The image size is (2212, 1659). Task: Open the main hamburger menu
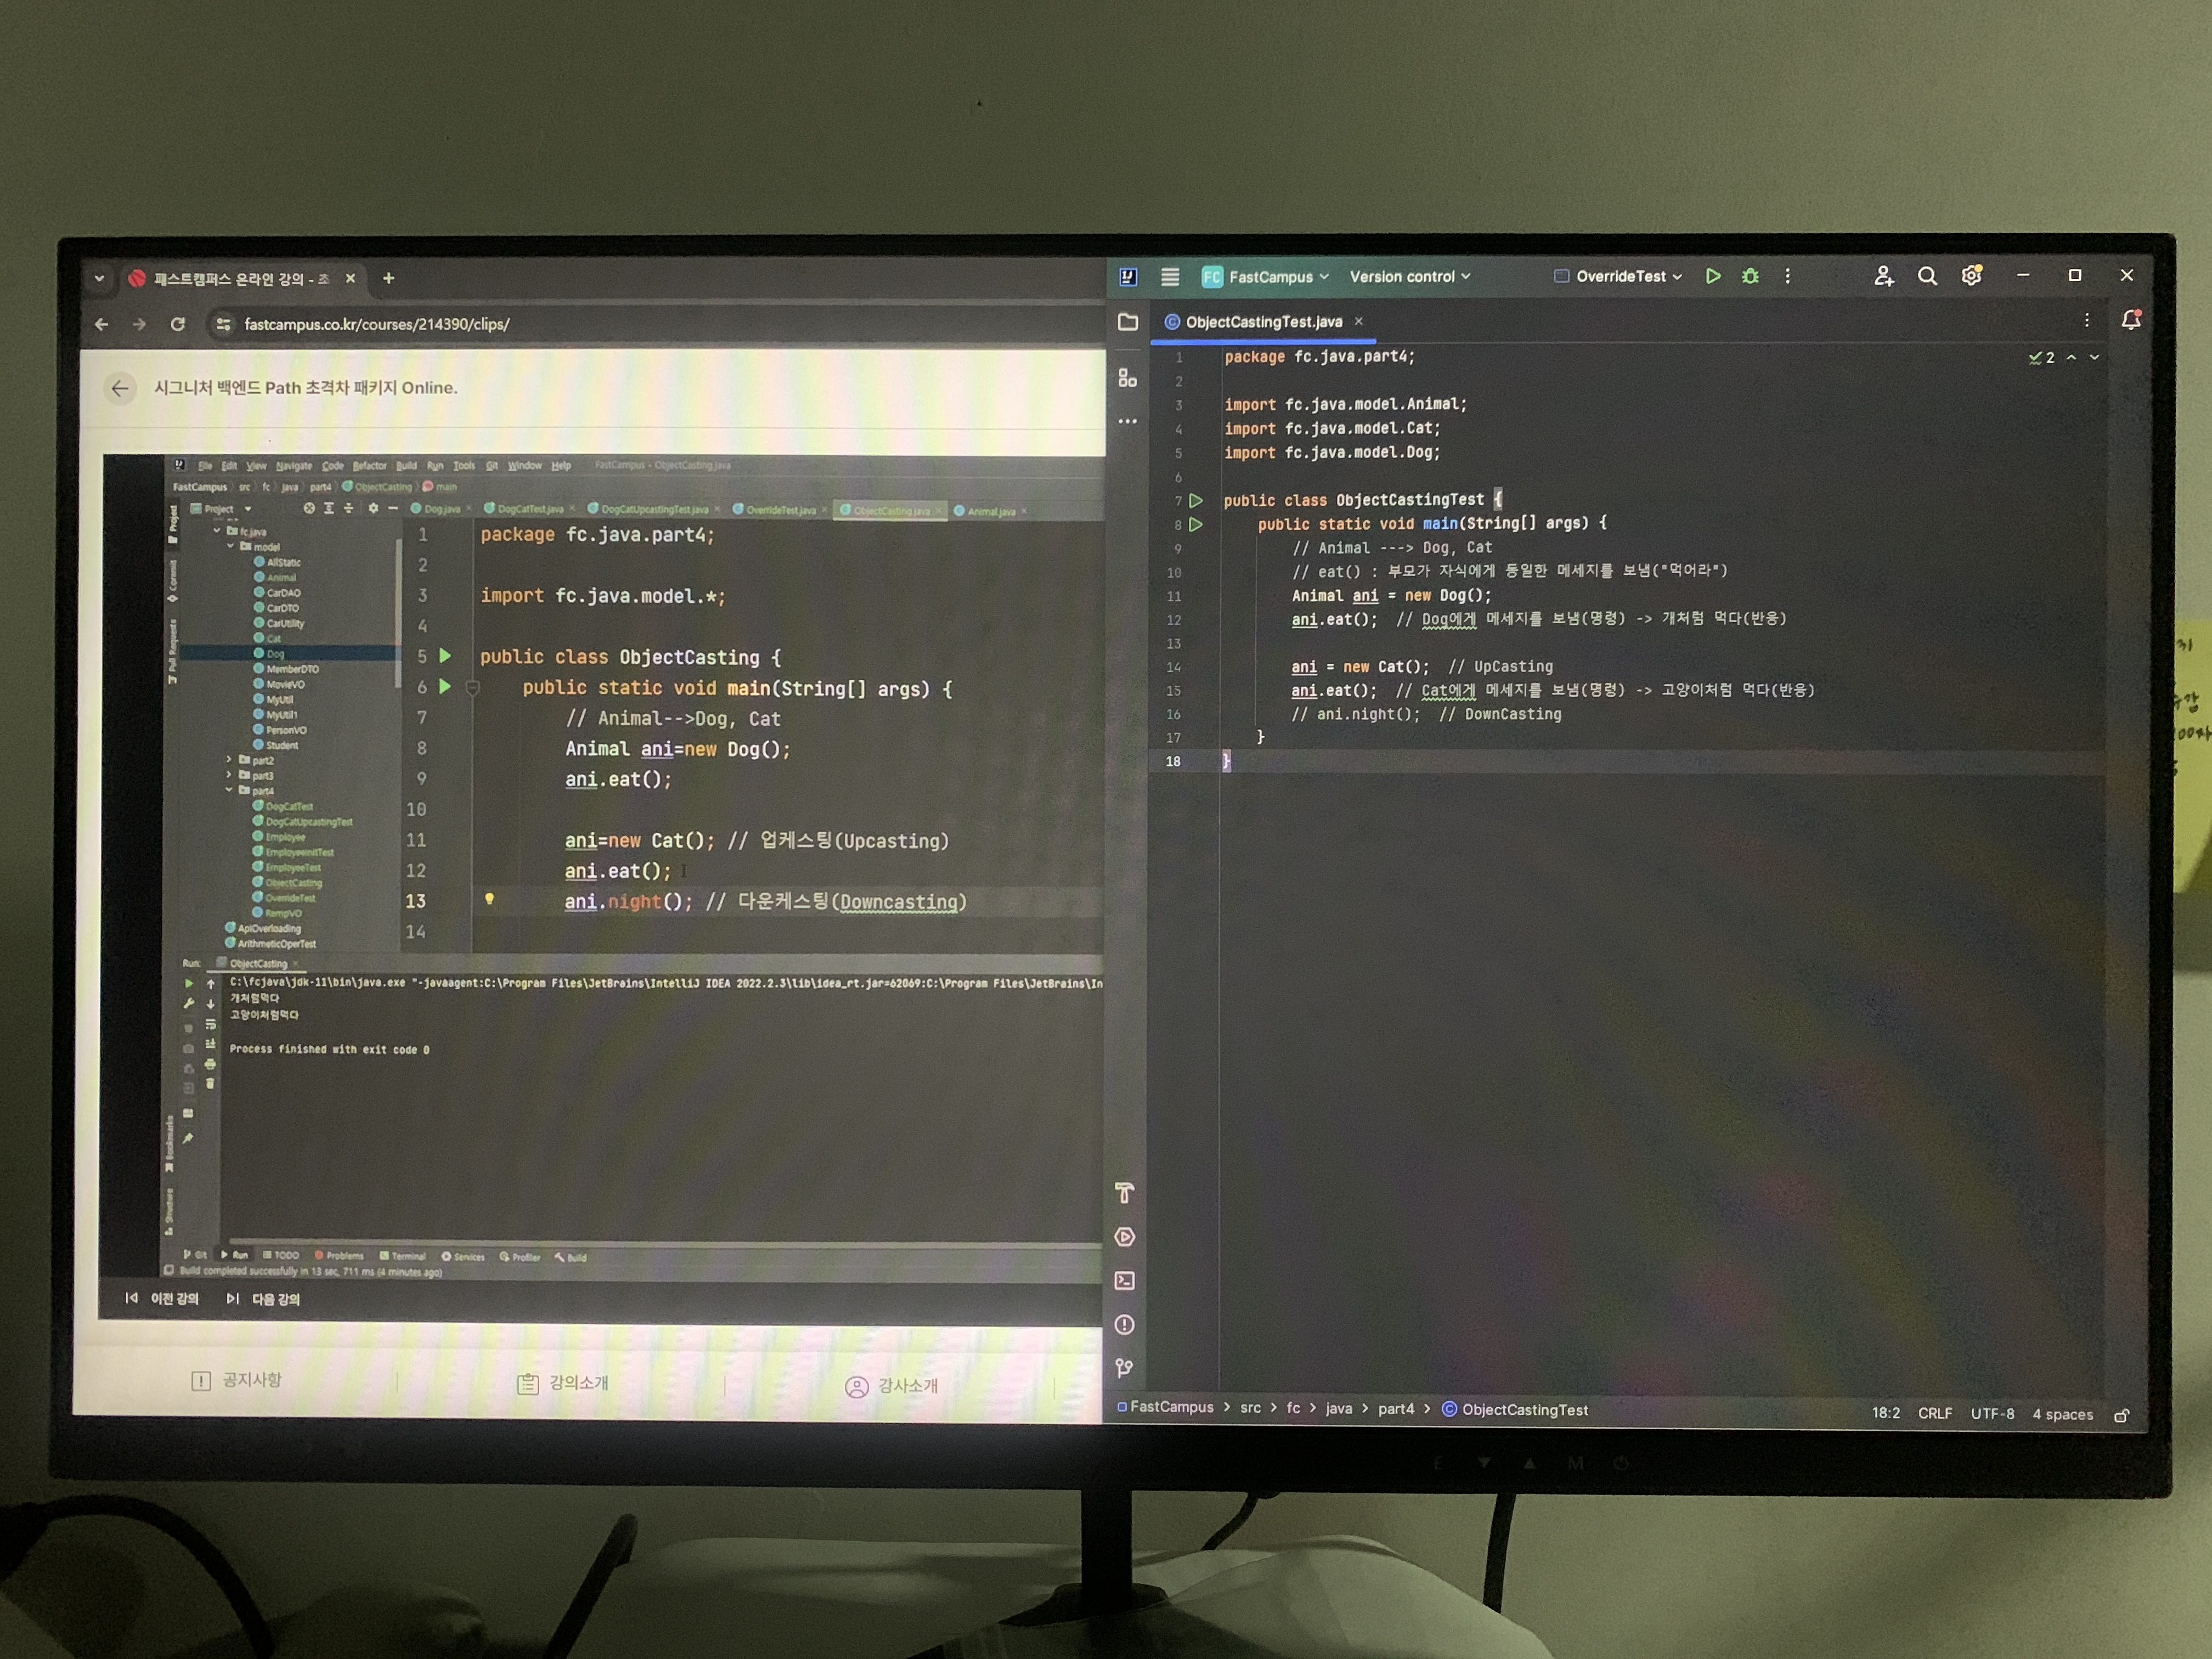click(x=1170, y=277)
